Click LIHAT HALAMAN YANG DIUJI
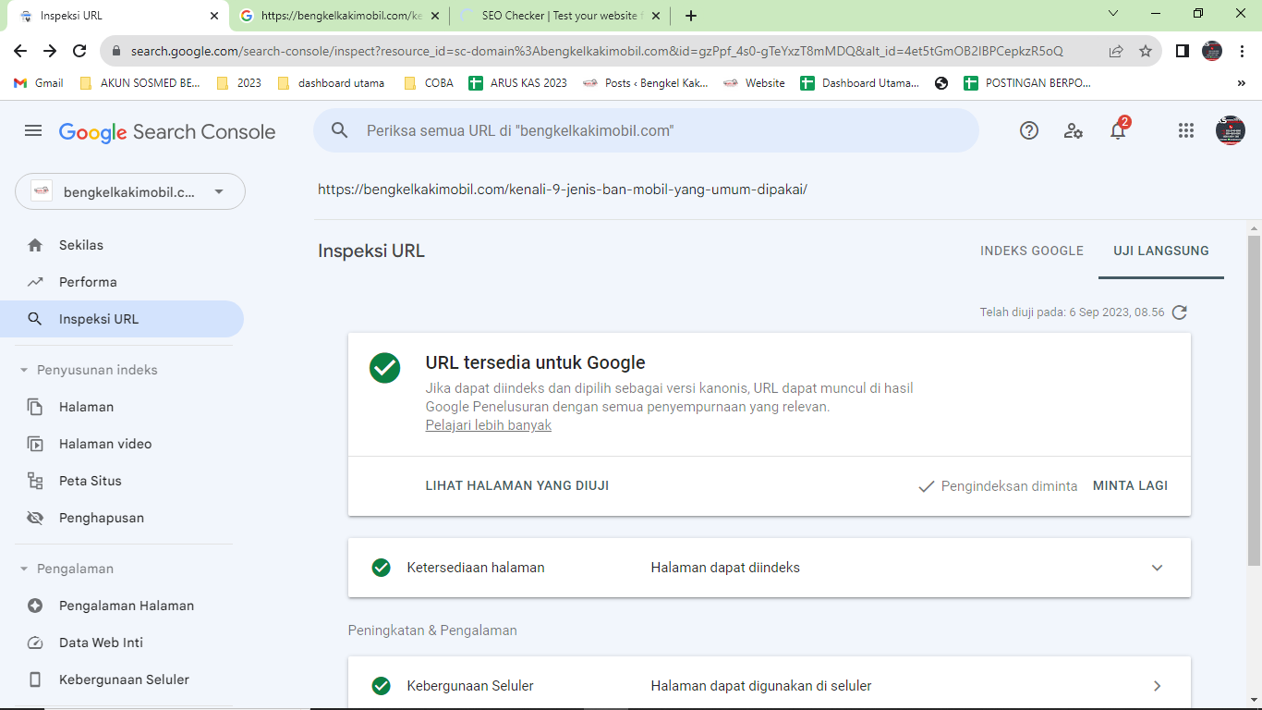The width and height of the screenshot is (1262, 710). coord(517,485)
